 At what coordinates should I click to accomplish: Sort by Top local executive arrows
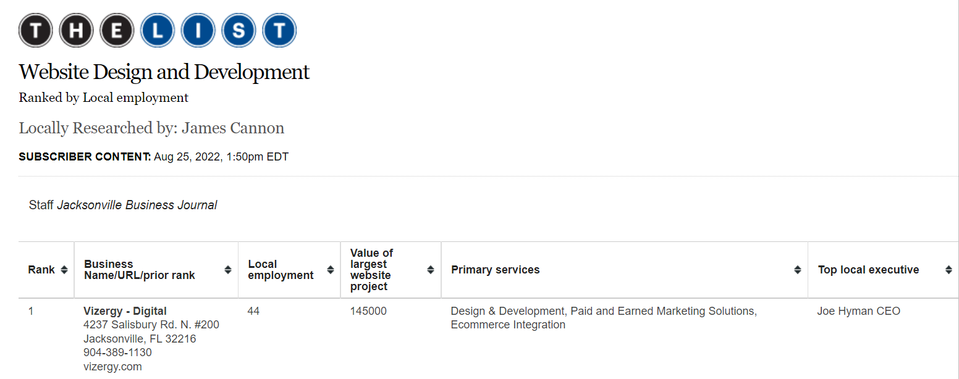pyautogui.click(x=948, y=270)
